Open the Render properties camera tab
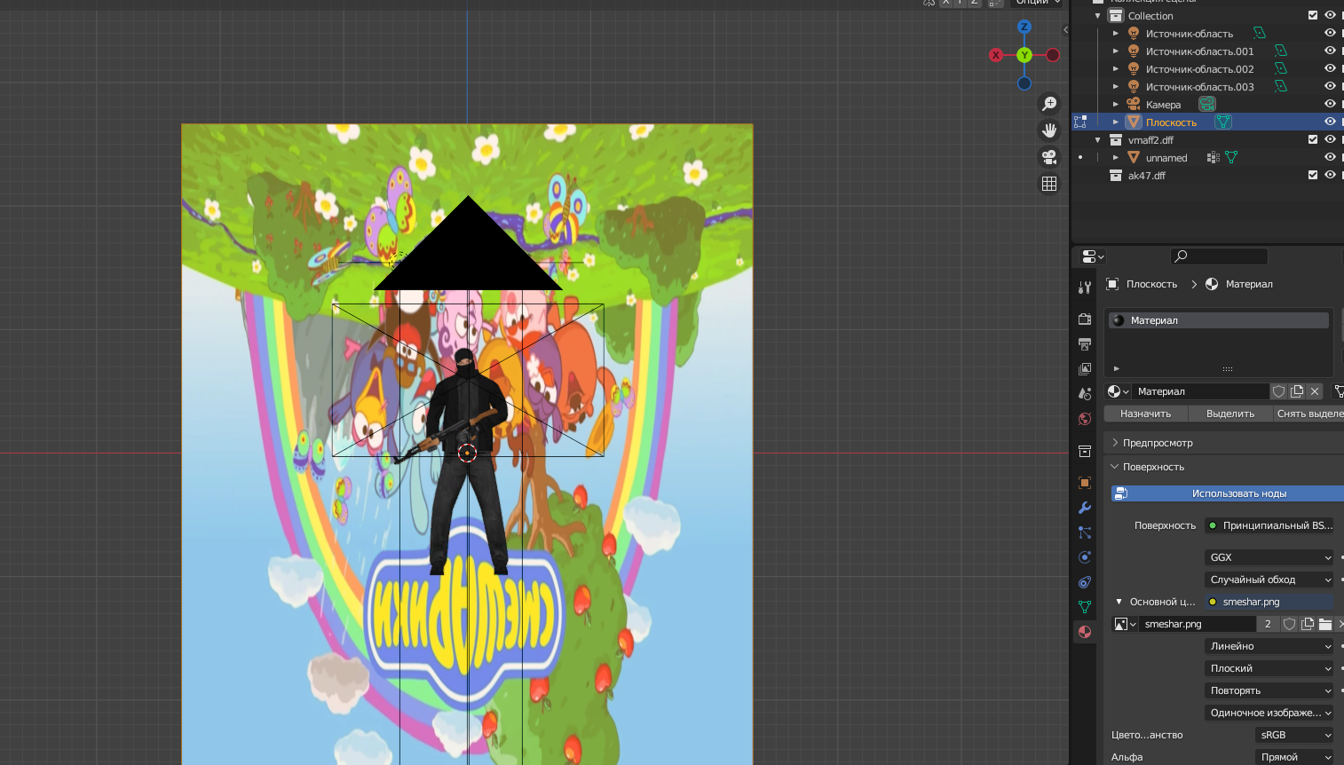Viewport: 1344px width, 765px height. [x=1085, y=319]
